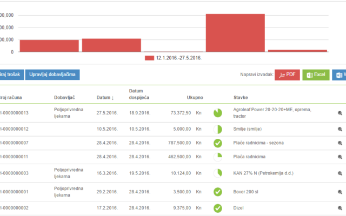Open details magnifier for KAN 27% N row

340,173
